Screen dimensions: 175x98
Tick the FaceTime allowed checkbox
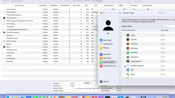pos(124,53)
